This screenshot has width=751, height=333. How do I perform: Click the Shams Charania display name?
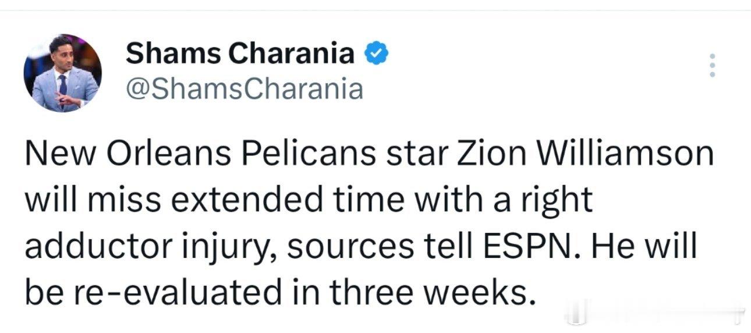coord(240,54)
